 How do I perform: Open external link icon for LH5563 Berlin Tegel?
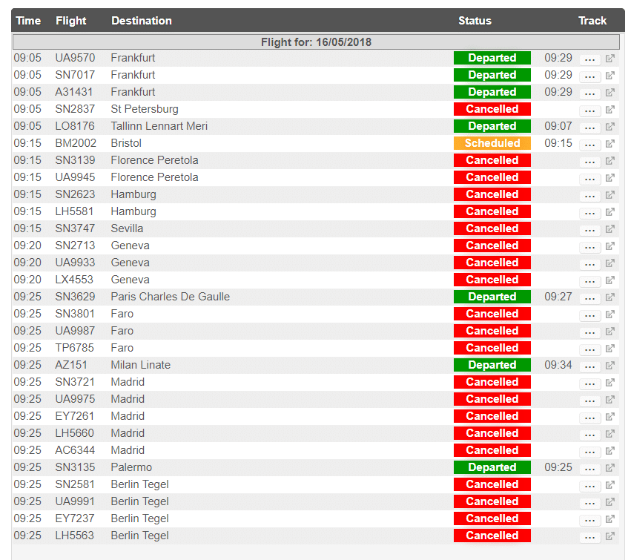[x=610, y=536]
